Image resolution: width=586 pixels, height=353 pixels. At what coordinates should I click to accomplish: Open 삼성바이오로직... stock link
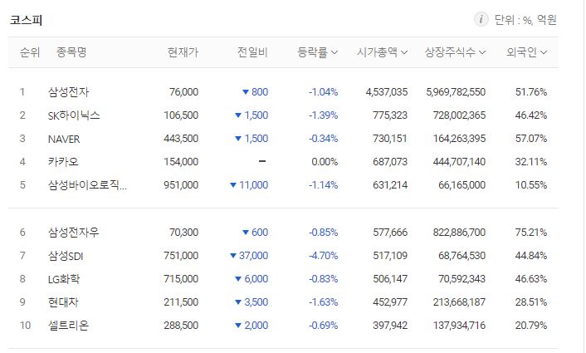(x=87, y=185)
